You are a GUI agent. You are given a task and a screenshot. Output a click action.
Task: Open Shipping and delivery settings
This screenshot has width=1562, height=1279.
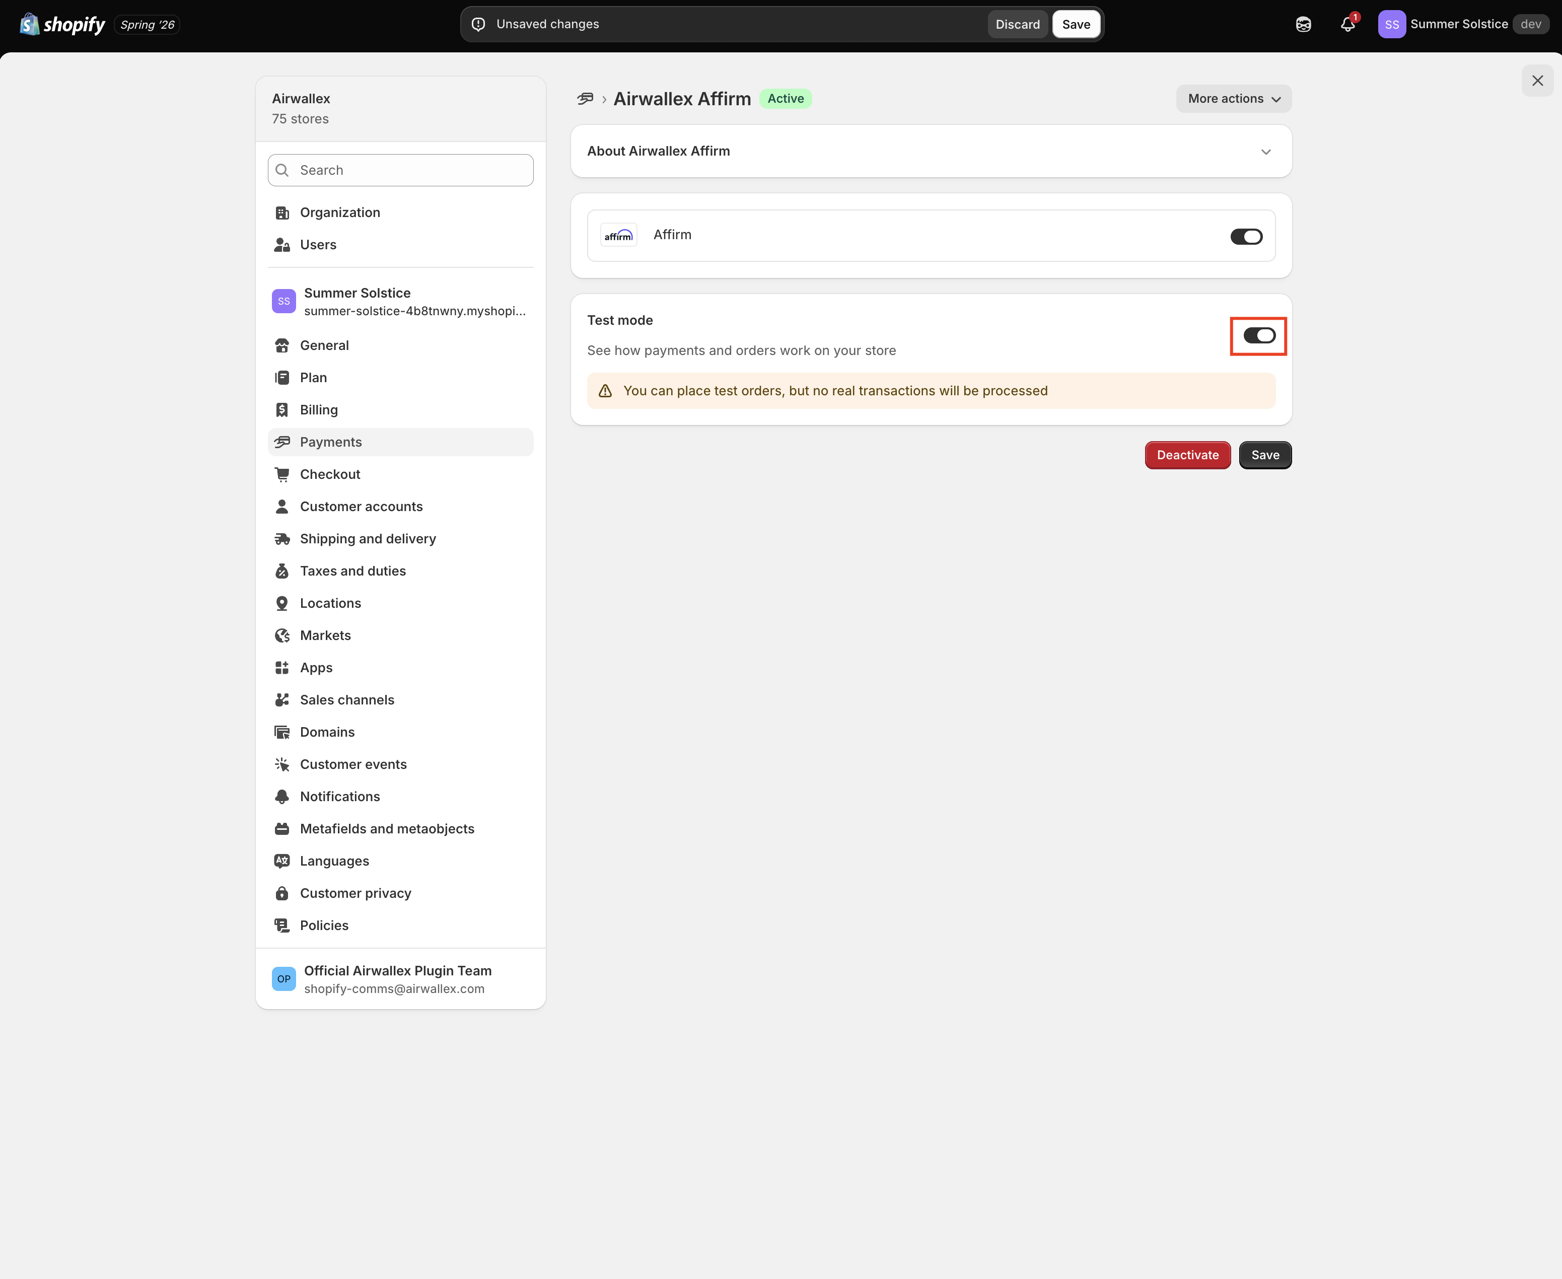(401, 539)
